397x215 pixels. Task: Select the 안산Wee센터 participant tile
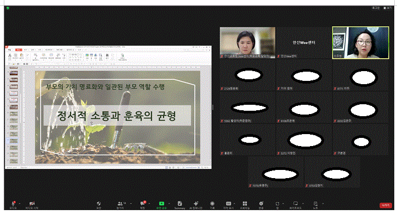[304, 43]
